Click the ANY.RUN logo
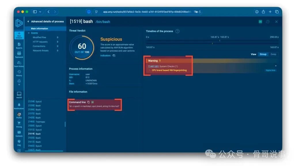Screen dimensions: 295x166 click(x=19, y=23)
